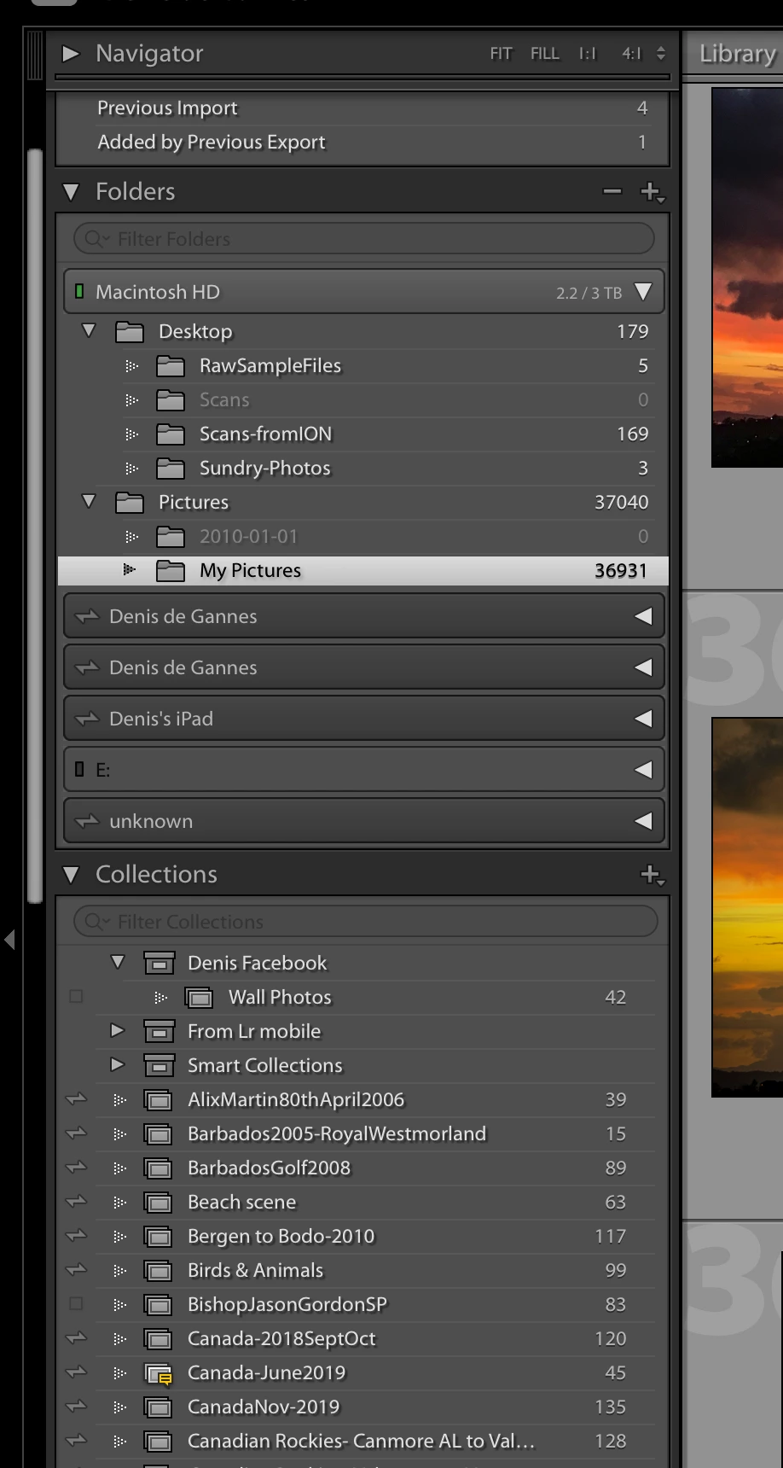Viewport: 783px width, 1468px height.
Task: Click Smart Collections set icon
Action: [x=159, y=1065]
